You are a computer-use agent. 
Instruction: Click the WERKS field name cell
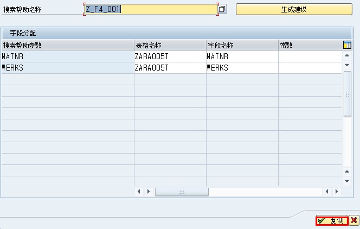242,68
